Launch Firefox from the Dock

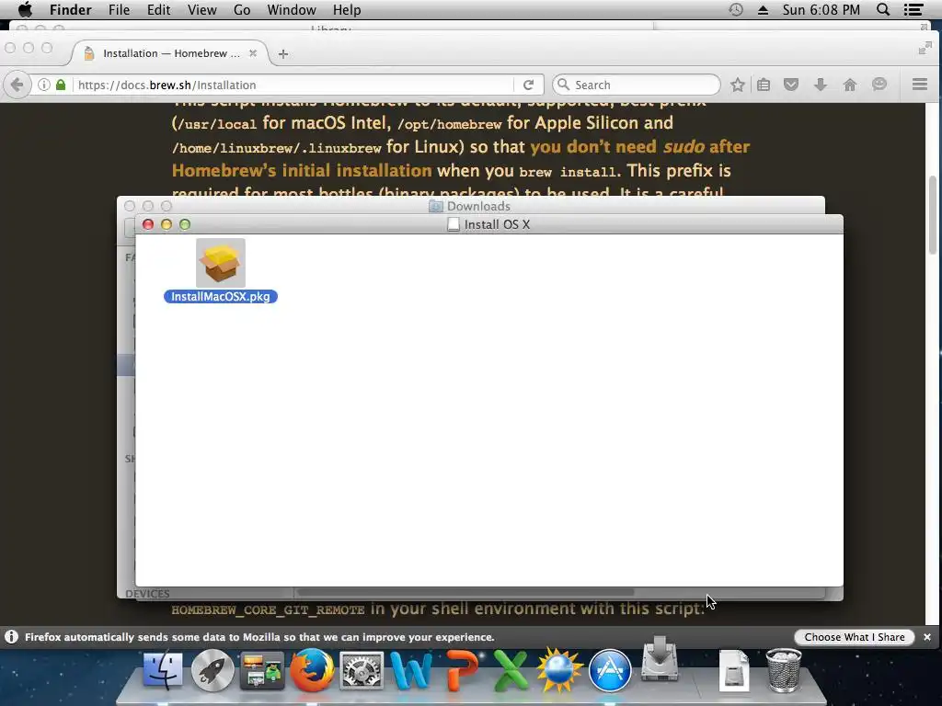[x=312, y=669]
